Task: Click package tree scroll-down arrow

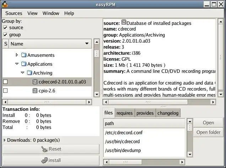Action: tap(97, 94)
